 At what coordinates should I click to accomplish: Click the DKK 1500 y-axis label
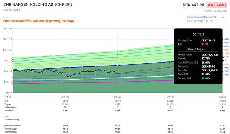point(7,29)
